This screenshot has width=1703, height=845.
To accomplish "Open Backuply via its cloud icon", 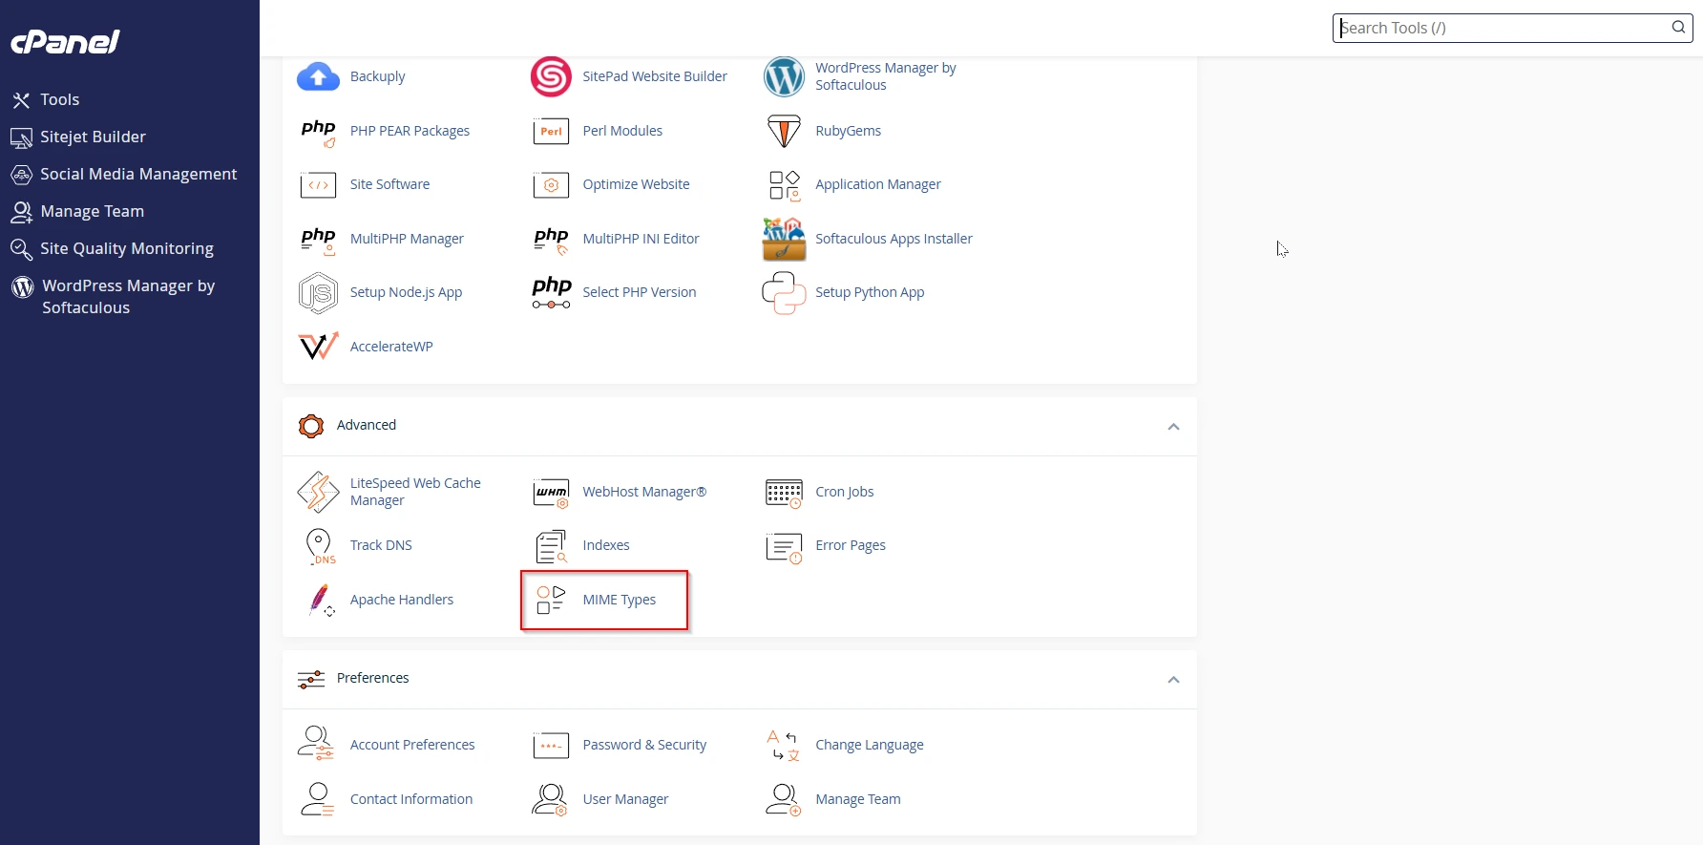I will tap(318, 76).
